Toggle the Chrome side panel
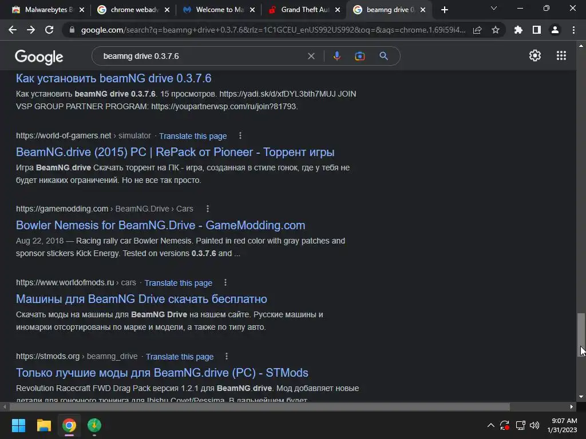The image size is (586, 439). point(537,30)
